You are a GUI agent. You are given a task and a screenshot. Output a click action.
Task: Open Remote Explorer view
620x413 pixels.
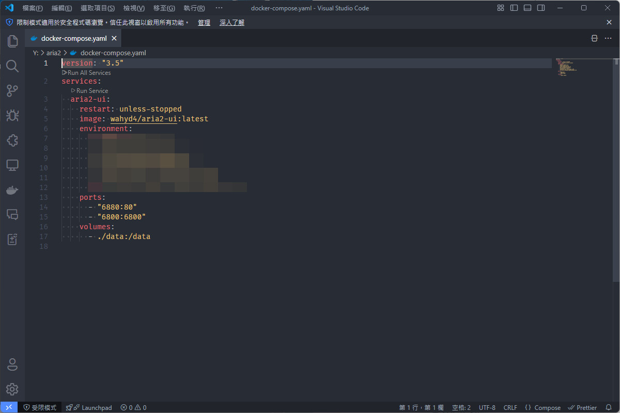(12, 165)
